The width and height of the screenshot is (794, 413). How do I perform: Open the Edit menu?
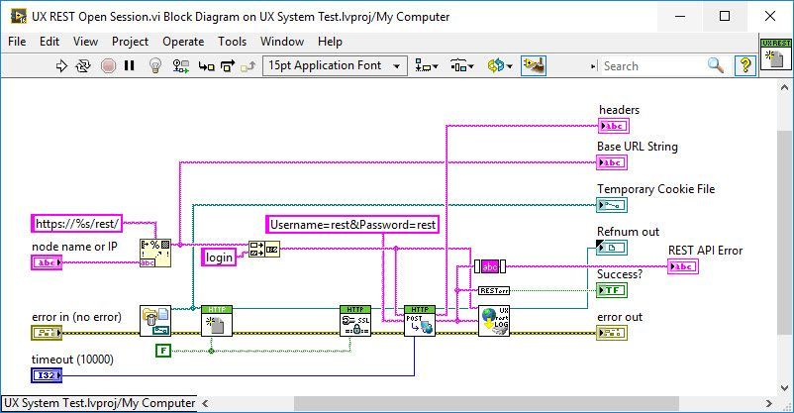50,42
